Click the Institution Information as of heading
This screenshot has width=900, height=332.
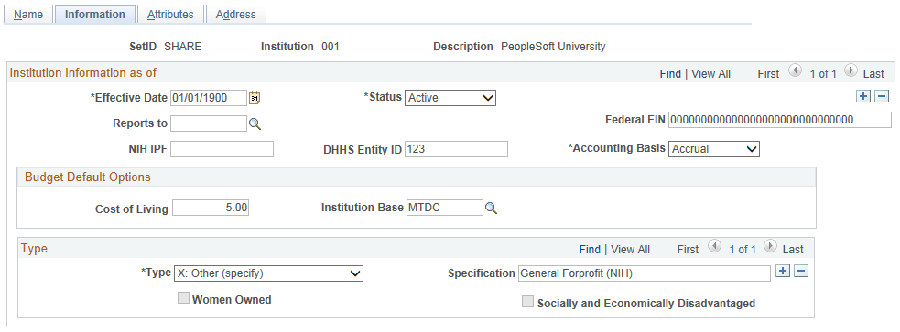(x=83, y=73)
